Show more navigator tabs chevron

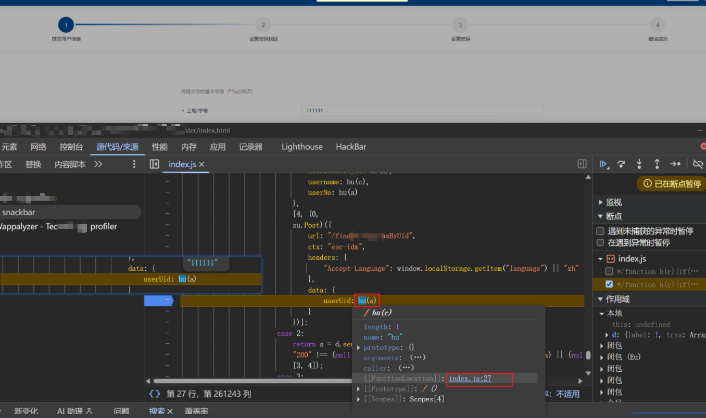coord(98,164)
